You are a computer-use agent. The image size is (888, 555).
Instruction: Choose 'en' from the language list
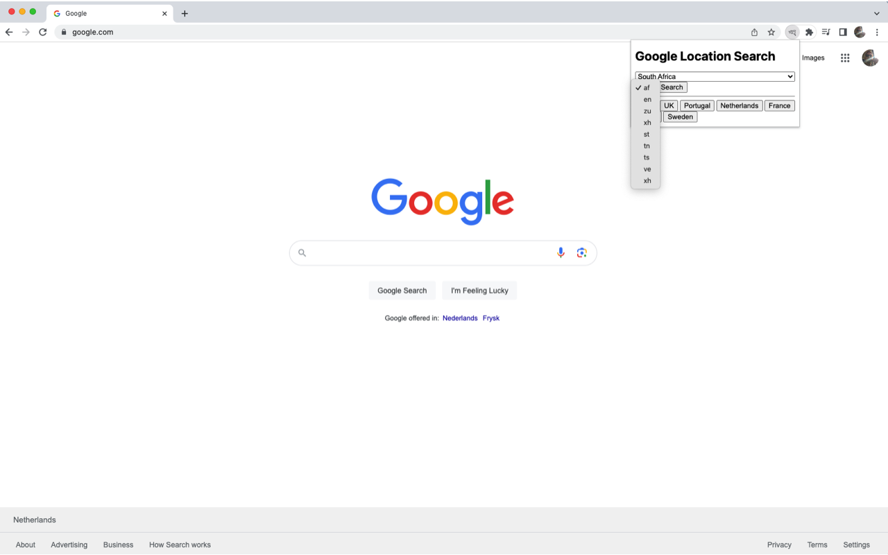pos(645,99)
